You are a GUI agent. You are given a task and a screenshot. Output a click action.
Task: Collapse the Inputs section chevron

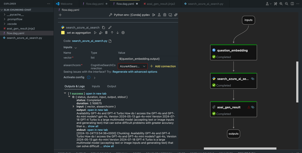point(76,48)
